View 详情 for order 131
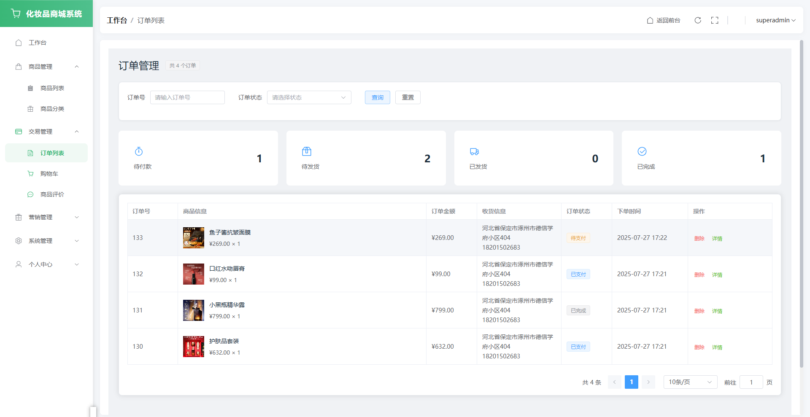The image size is (810, 417). [717, 311]
